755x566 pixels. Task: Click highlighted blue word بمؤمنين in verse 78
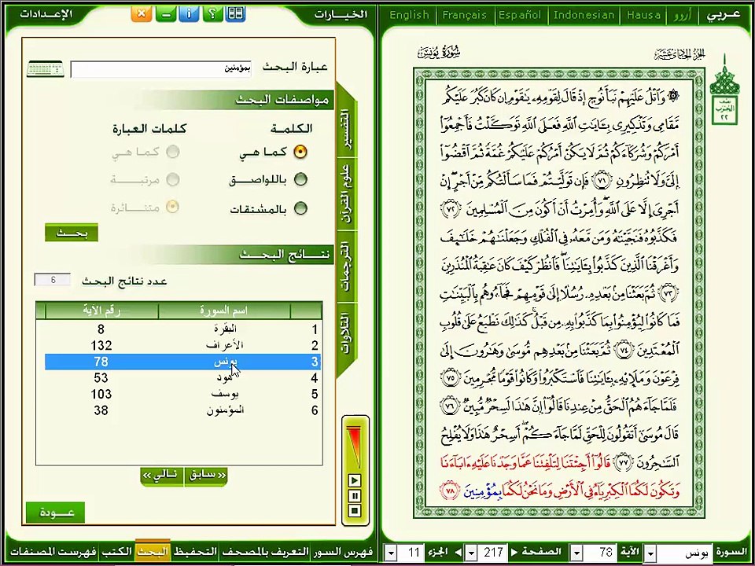(482, 491)
